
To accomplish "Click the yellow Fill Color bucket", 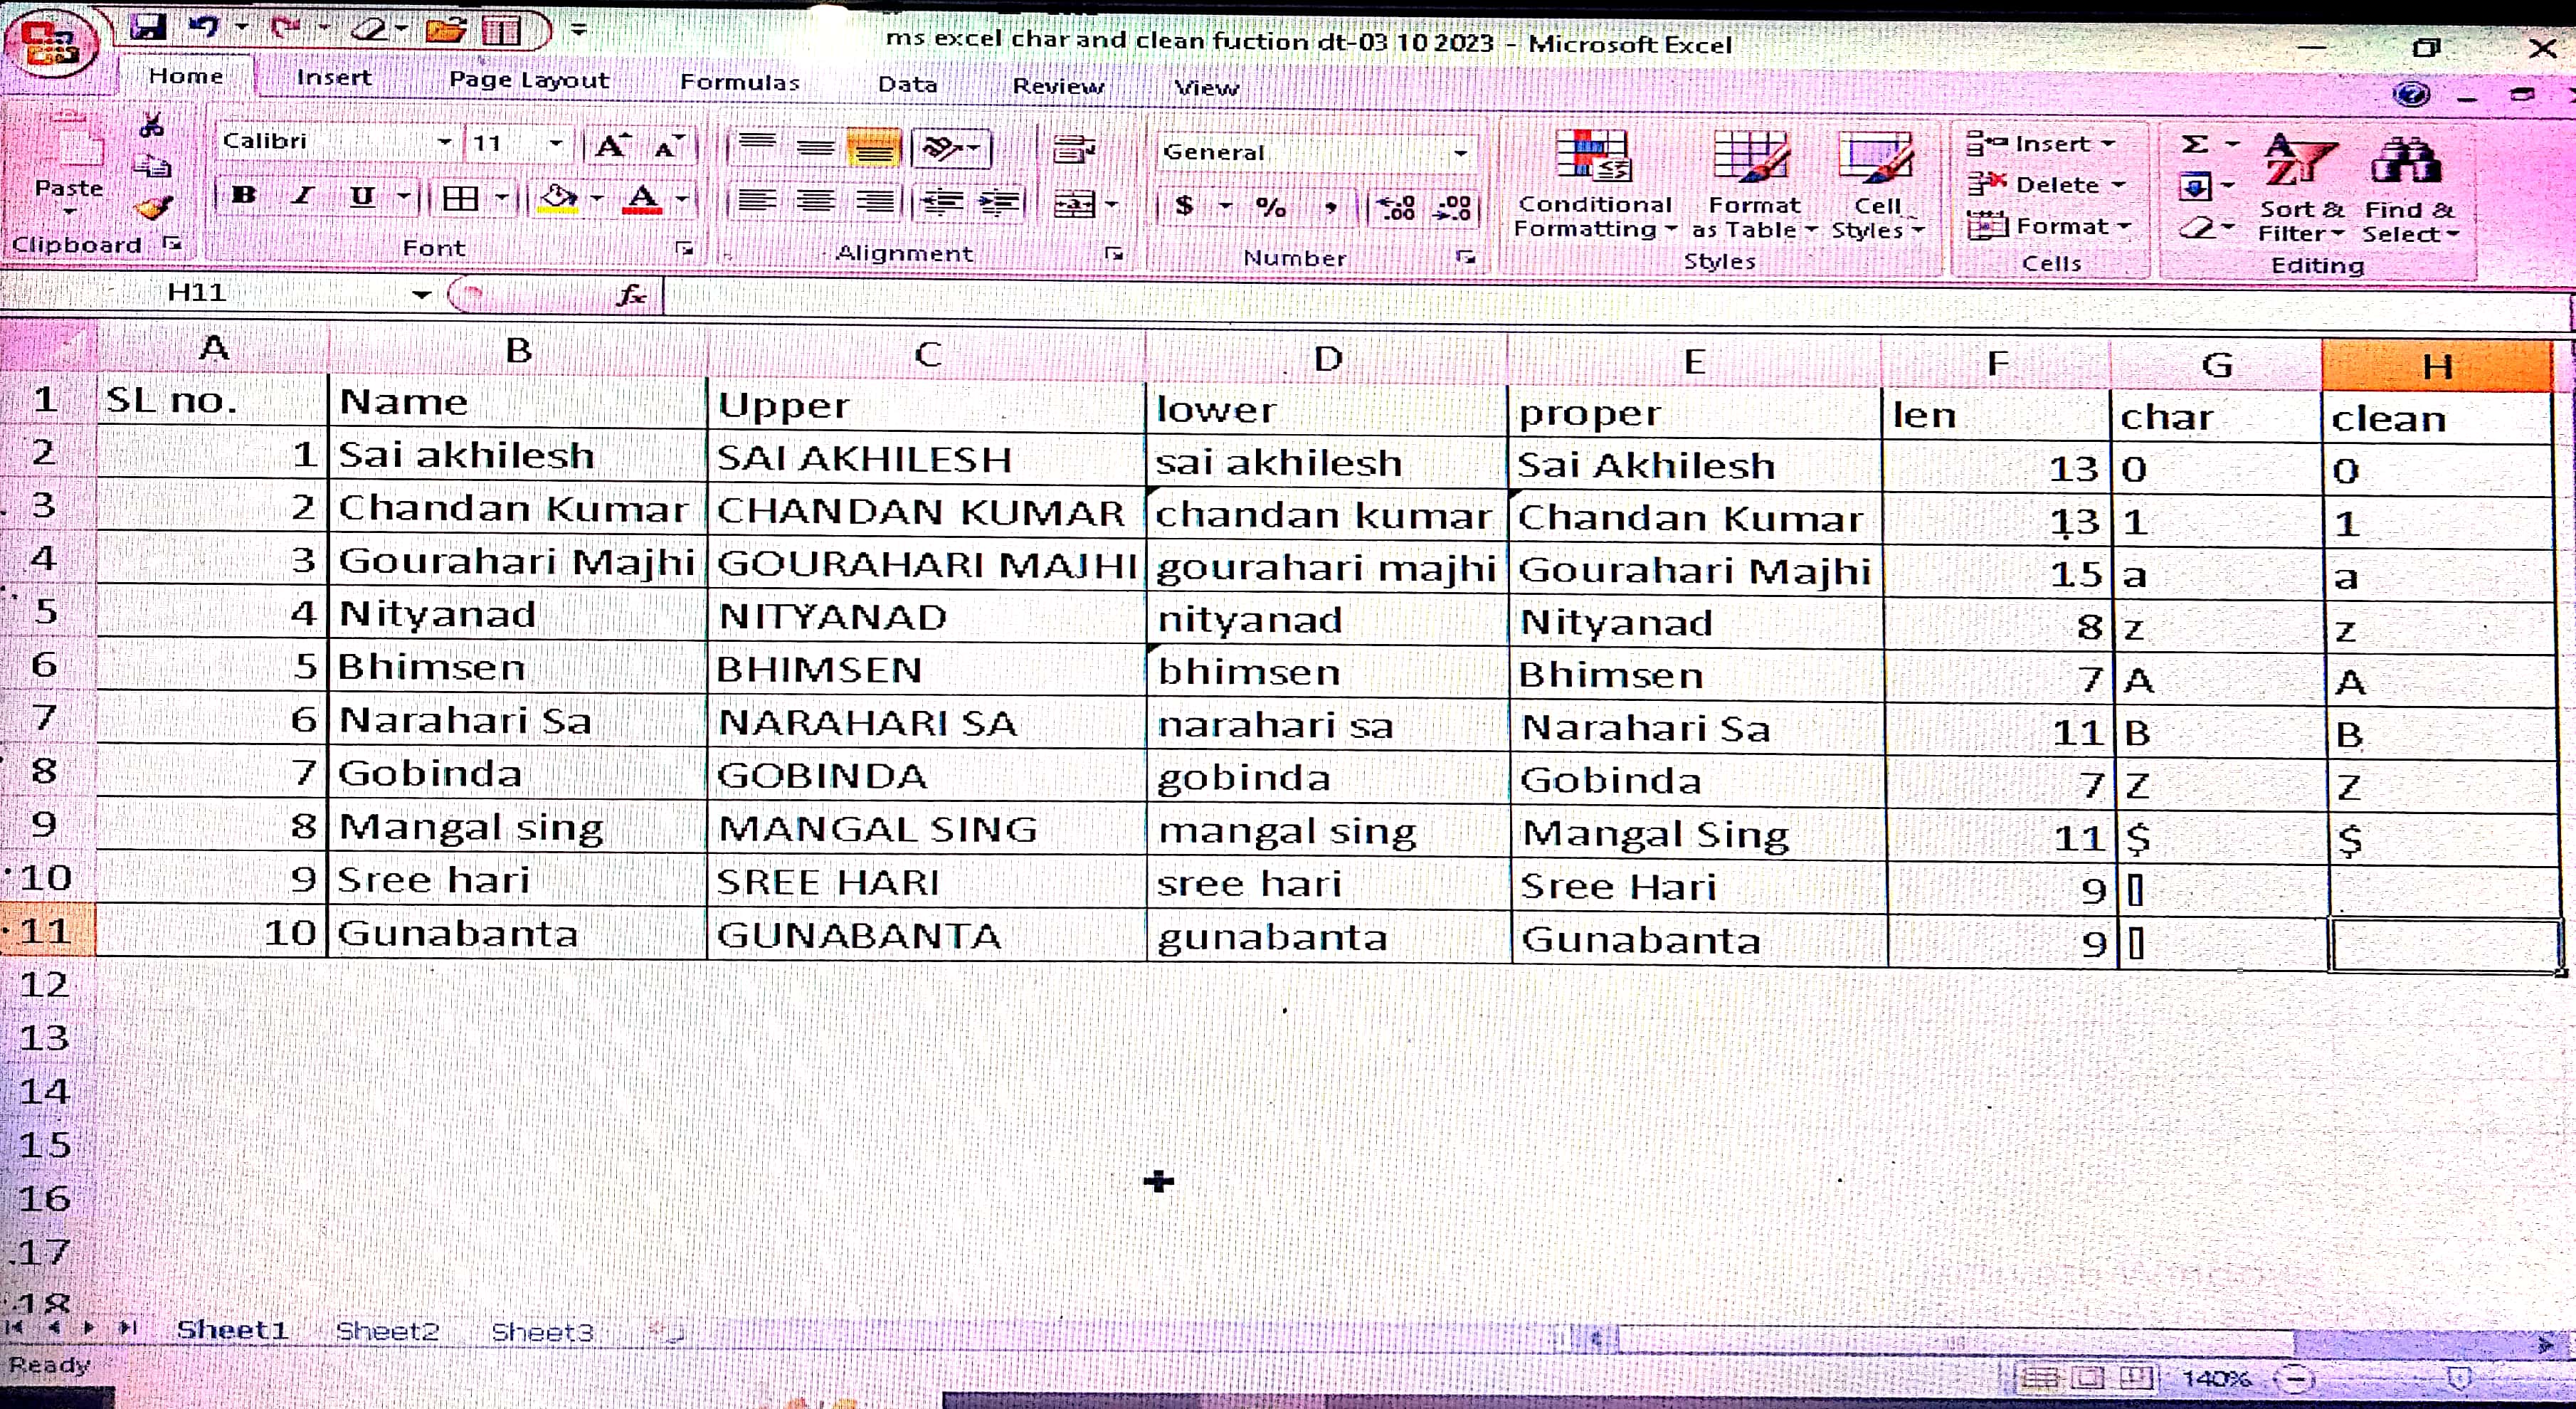I will (557, 198).
